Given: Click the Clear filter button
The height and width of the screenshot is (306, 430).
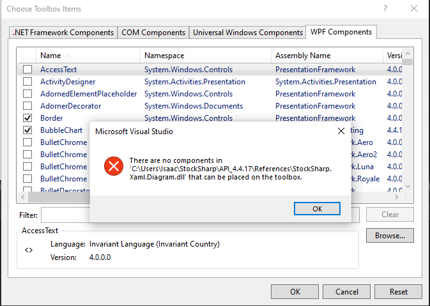Looking at the screenshot, I should (390, 215).
